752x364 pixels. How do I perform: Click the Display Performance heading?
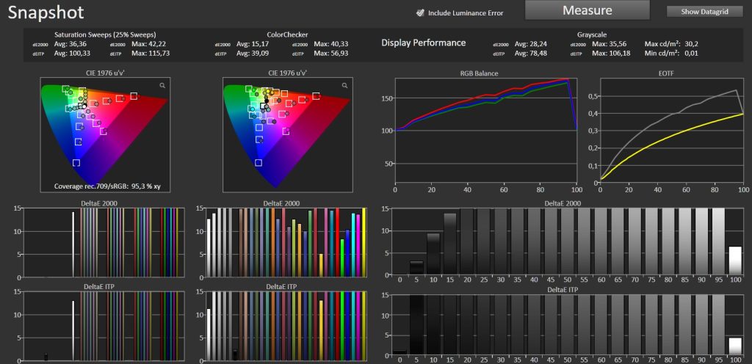tap(423, 43)
